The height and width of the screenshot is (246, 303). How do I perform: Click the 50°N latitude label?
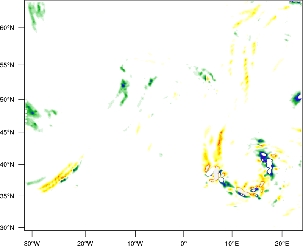pos(7,100)
